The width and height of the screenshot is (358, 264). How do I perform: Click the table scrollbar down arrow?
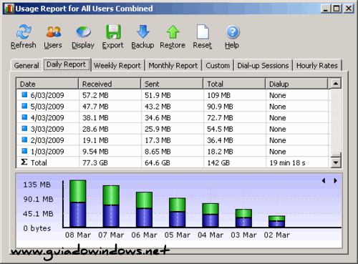(336, 162)
